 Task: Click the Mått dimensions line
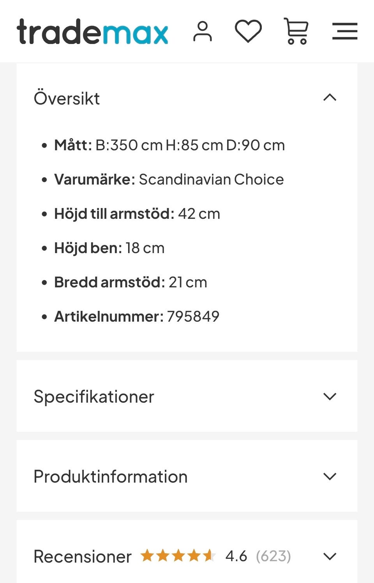click(x=169, y=145)
